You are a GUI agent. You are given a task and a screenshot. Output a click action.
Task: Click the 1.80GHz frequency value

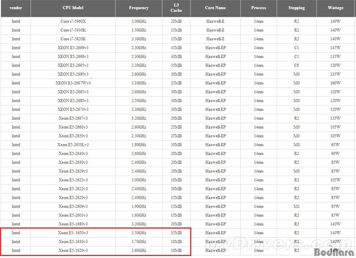[139, 145]
